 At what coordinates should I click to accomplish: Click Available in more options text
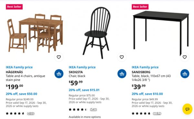[x=85, y=117]
